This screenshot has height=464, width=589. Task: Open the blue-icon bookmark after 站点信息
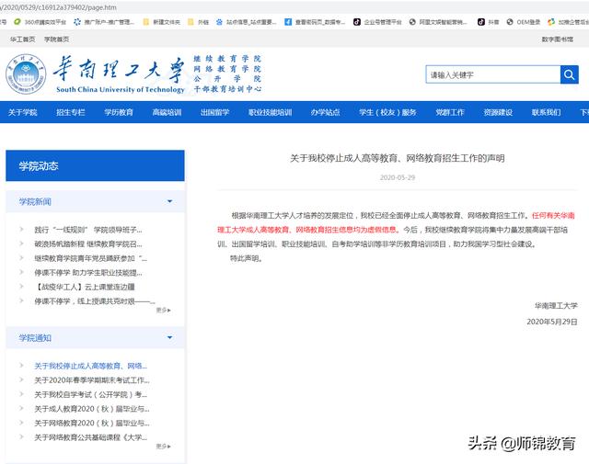[315, 22]
